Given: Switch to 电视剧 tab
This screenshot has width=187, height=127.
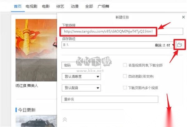Looking at the screenshot, I should [31, 6].
